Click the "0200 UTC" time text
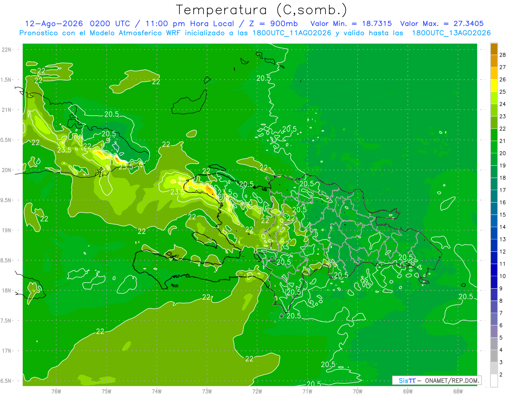Viewport: 514px width, 397px height. pyautogui.click(x=111, y=24)
